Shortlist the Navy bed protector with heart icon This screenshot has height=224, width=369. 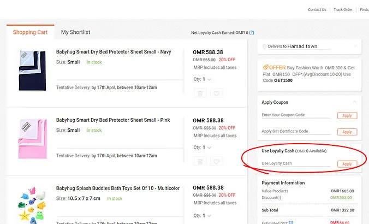(x=217, y=93)
